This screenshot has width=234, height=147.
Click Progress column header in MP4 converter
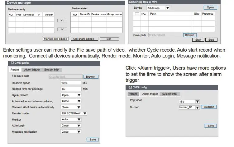point(208,14)
